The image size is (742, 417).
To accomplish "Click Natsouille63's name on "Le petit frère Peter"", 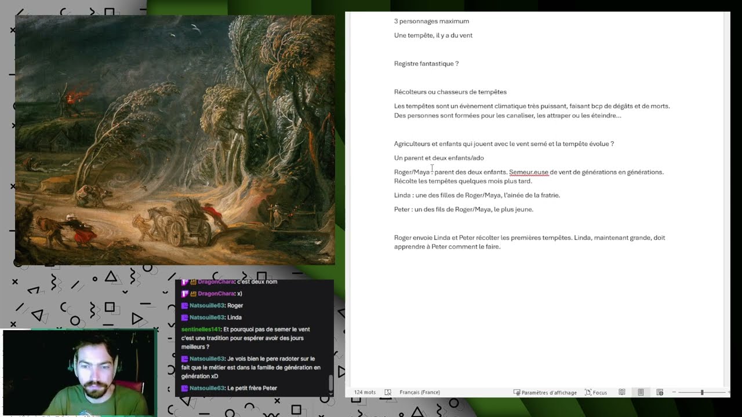I will (207, 388).
